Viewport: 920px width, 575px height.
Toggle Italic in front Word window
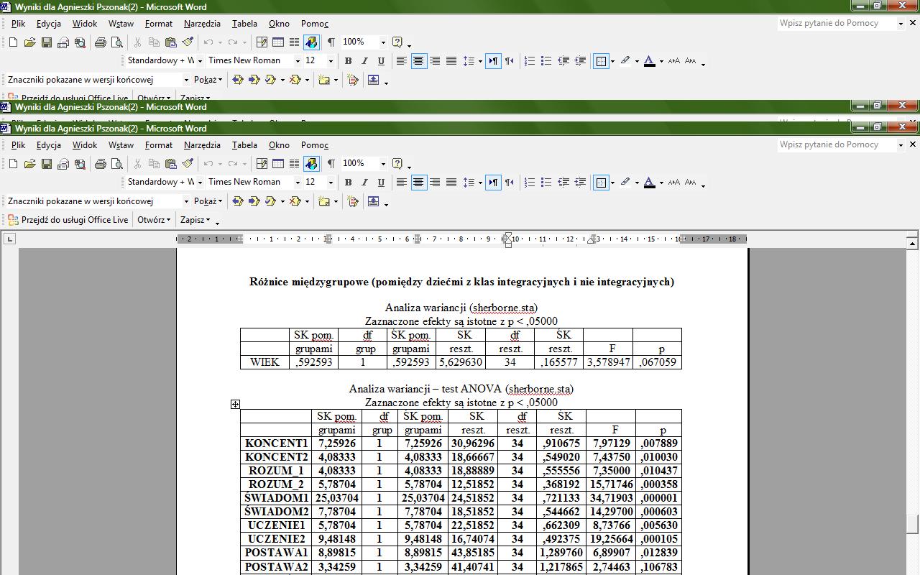point(364,183)
